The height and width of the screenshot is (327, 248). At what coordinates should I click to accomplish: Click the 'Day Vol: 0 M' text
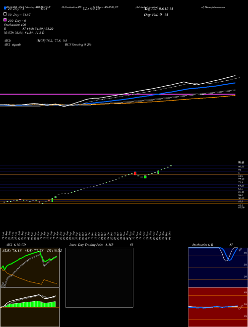pyautogui.click(x=156, y=14)
